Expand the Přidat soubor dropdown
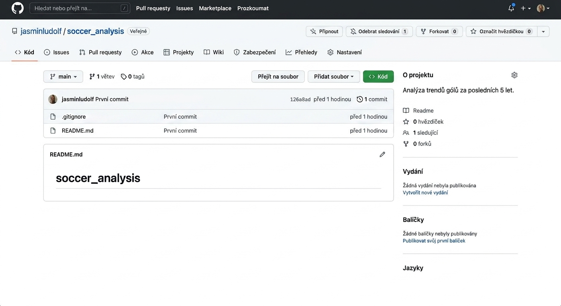The height and width of the screenshot is (306, 561). pyautogui.click(x=334, y=76)
